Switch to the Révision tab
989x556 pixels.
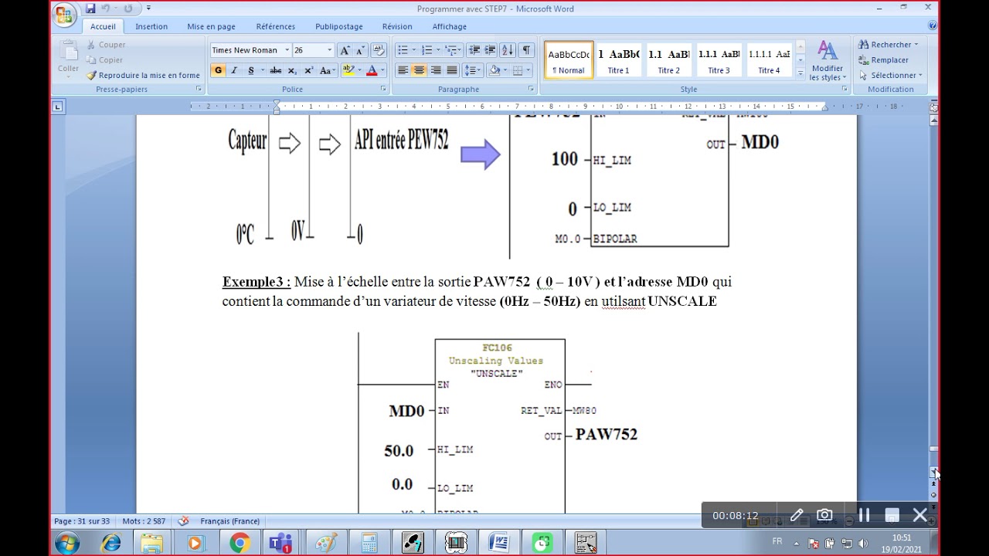pyautogui.click(x=397, y=26)
